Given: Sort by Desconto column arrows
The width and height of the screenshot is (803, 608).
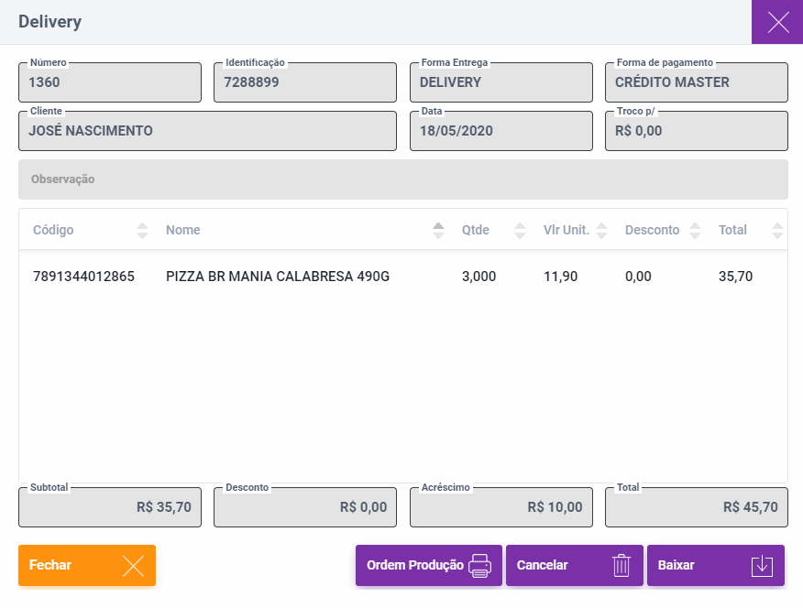Looking at the screenshot, I should 695,230.
